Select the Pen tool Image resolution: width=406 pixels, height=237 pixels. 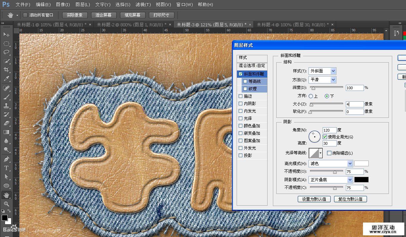(6, 159)
